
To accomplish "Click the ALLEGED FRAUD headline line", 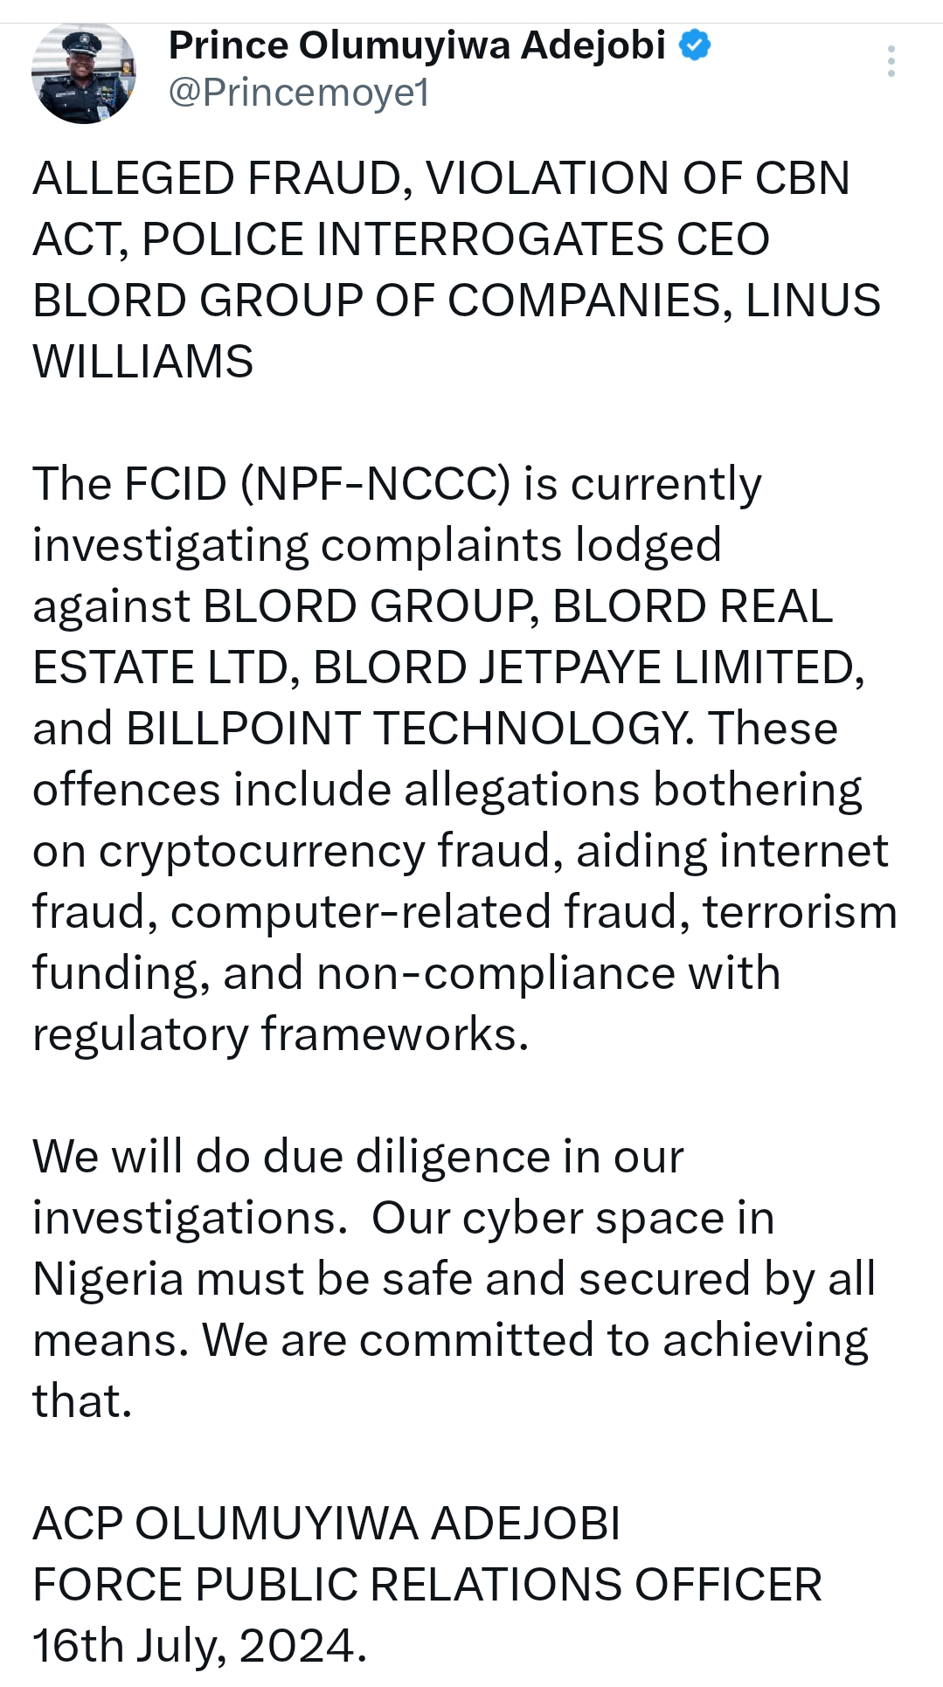I will pyautogui.click(x=441, y=178).
